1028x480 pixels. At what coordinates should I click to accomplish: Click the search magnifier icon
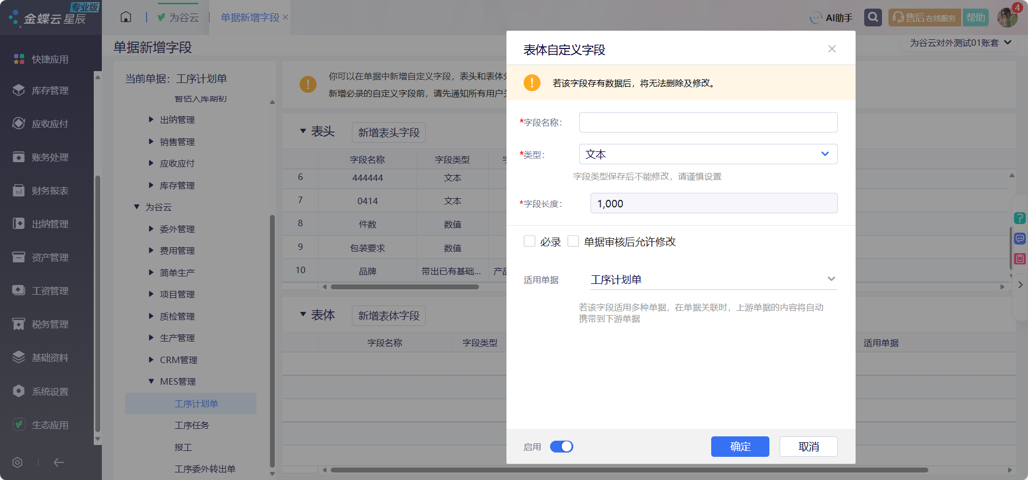873,17
